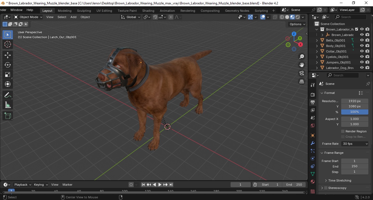Switch perspective/orthographic grid icon

(302, 81)
